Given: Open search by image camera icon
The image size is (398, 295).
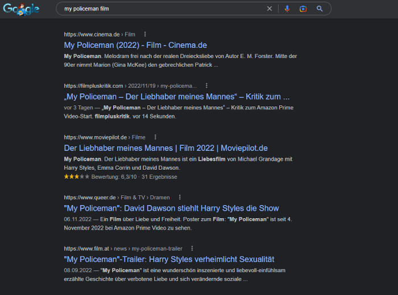Looking at the screenshot, I should pyautogui.click(x=303, y=9).
